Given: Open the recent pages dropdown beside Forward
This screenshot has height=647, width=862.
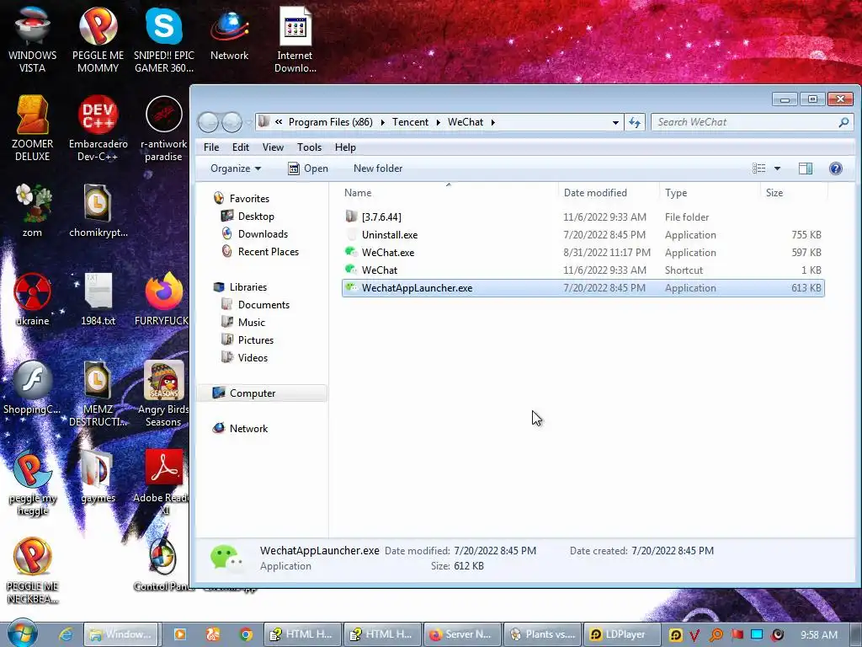Looking at the screenshot, I should pyautogui.click(x=248, y=122).
